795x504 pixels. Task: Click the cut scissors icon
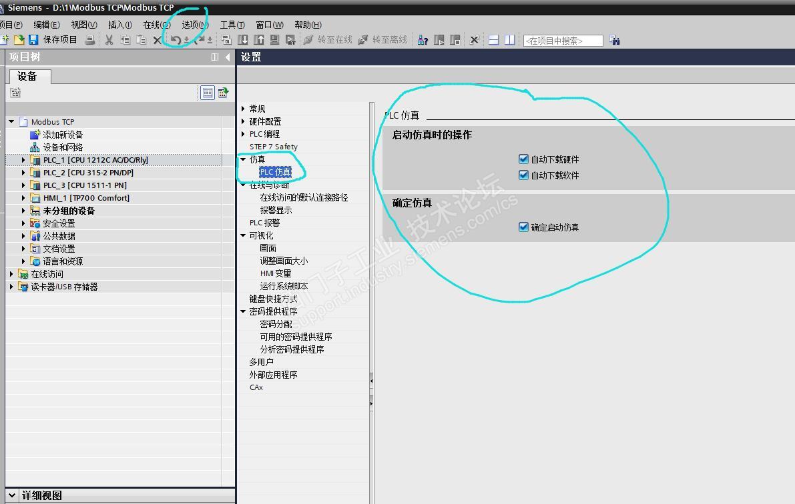[x=109, y=39]
